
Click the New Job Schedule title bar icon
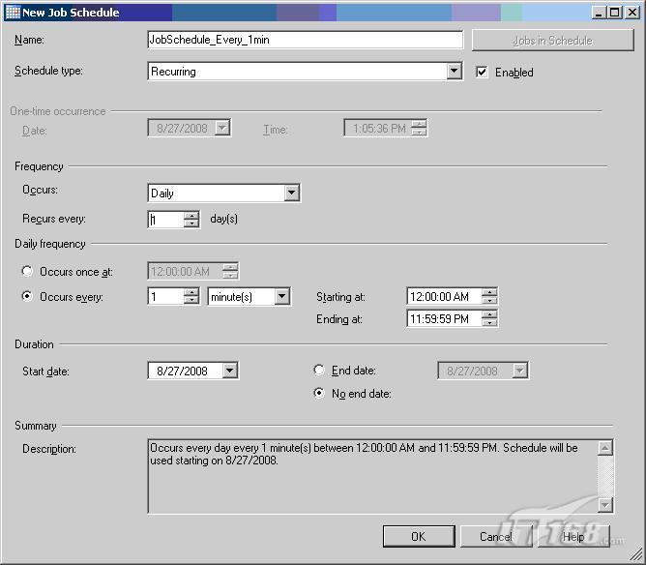(13, 12)
